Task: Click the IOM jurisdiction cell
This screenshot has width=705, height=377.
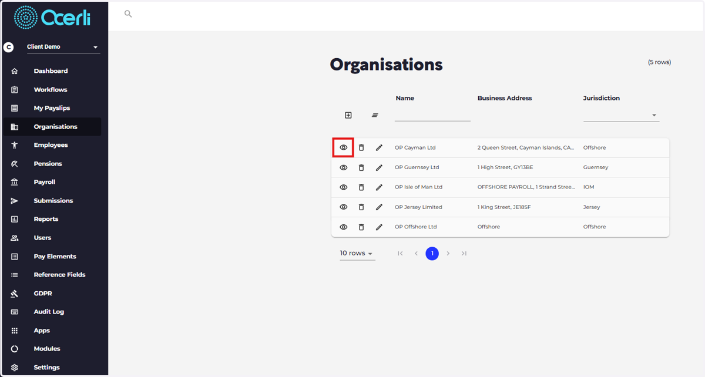Action: 589,187
